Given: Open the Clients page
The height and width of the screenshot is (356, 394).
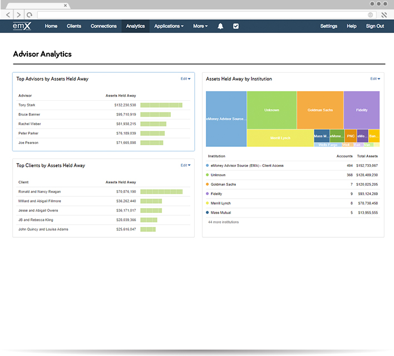Looking at the screenshot, I should (x=74, y=26).
